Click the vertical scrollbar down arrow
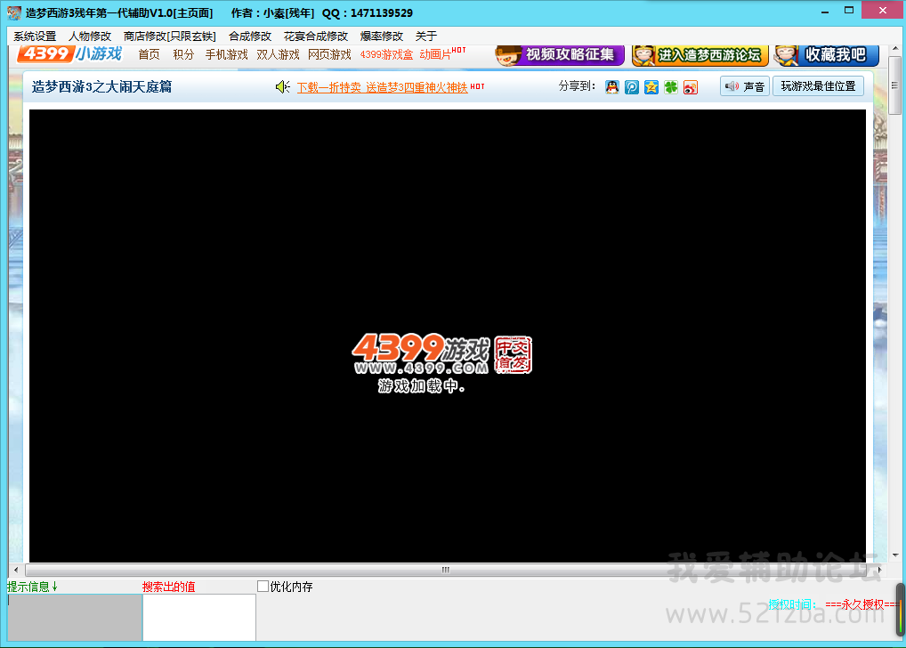 [x=894, y=555]
